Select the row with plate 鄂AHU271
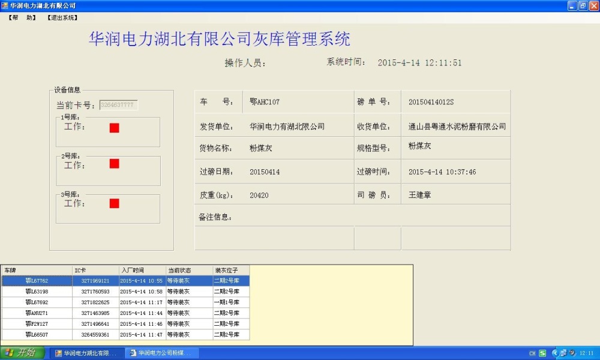The height and width of the screenshot is (360, 600). point(37,313)
